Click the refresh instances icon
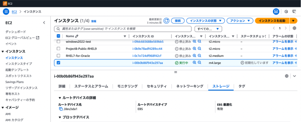This screenshot has height=122, width=301. [x=166, y=21]
